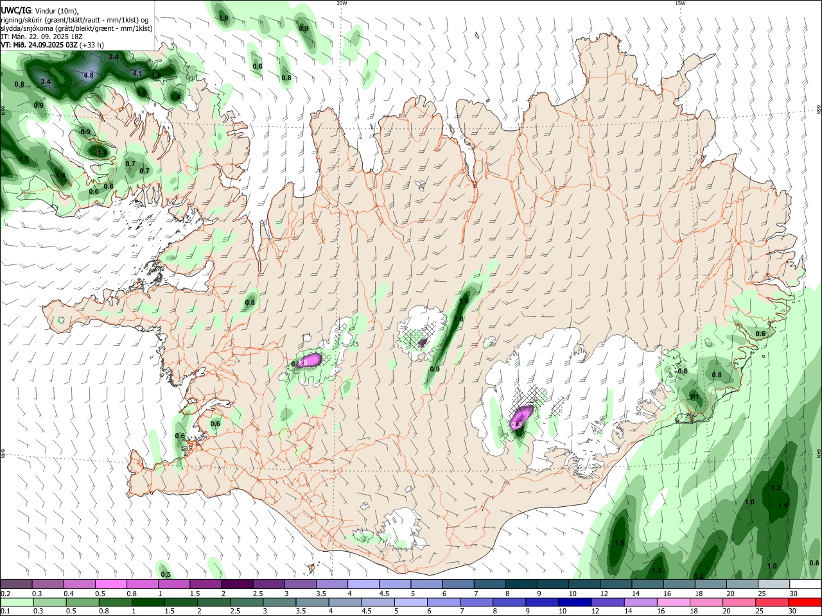Click the 1.8 precipitation value on the map

[x=156, y=75]
